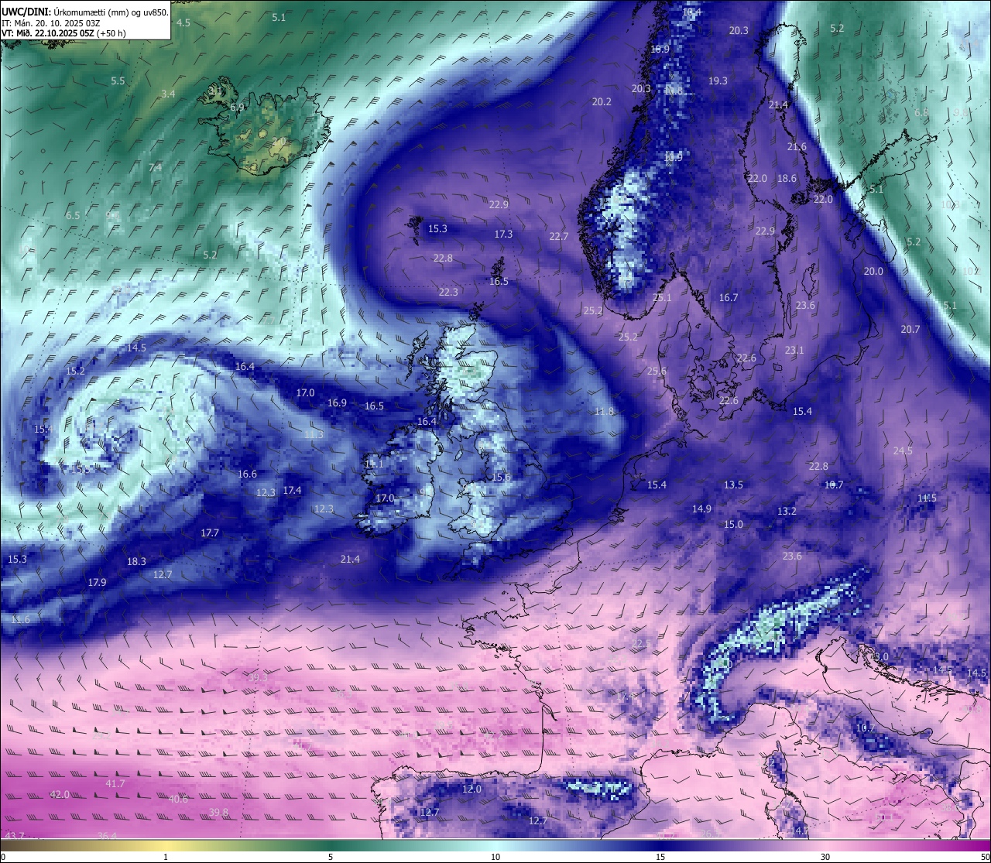Click the map value 17.9

click(x=97, y=582)
